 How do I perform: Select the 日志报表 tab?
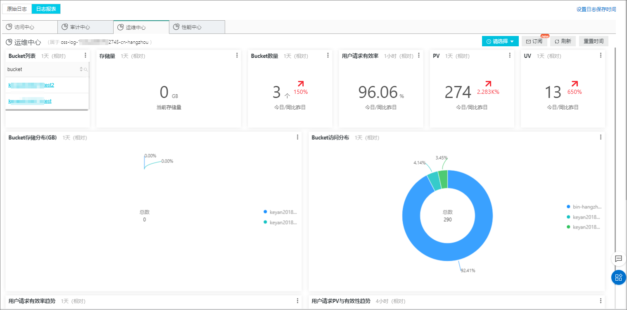(46, 9)
